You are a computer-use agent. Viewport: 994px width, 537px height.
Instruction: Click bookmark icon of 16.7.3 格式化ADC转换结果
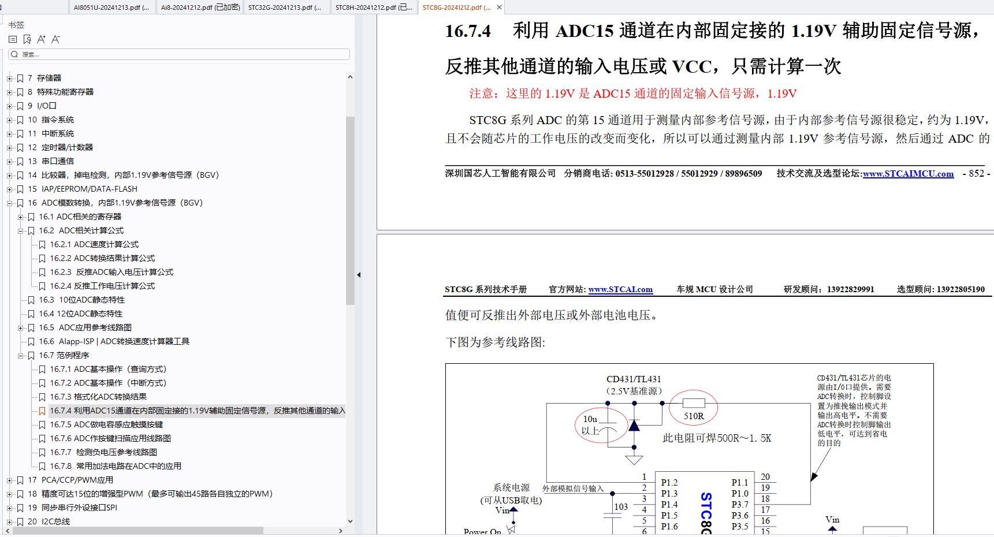click(42, 397)
